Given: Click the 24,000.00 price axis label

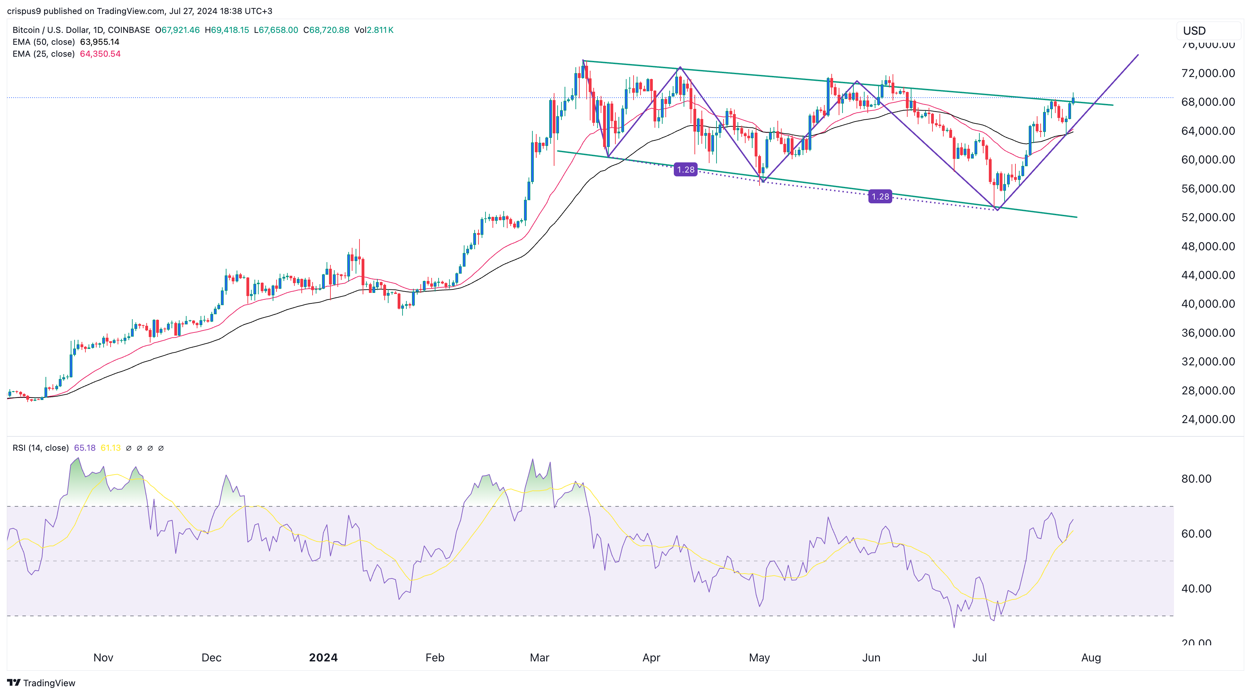Looking at the screenshot, I should (1208, 419).
